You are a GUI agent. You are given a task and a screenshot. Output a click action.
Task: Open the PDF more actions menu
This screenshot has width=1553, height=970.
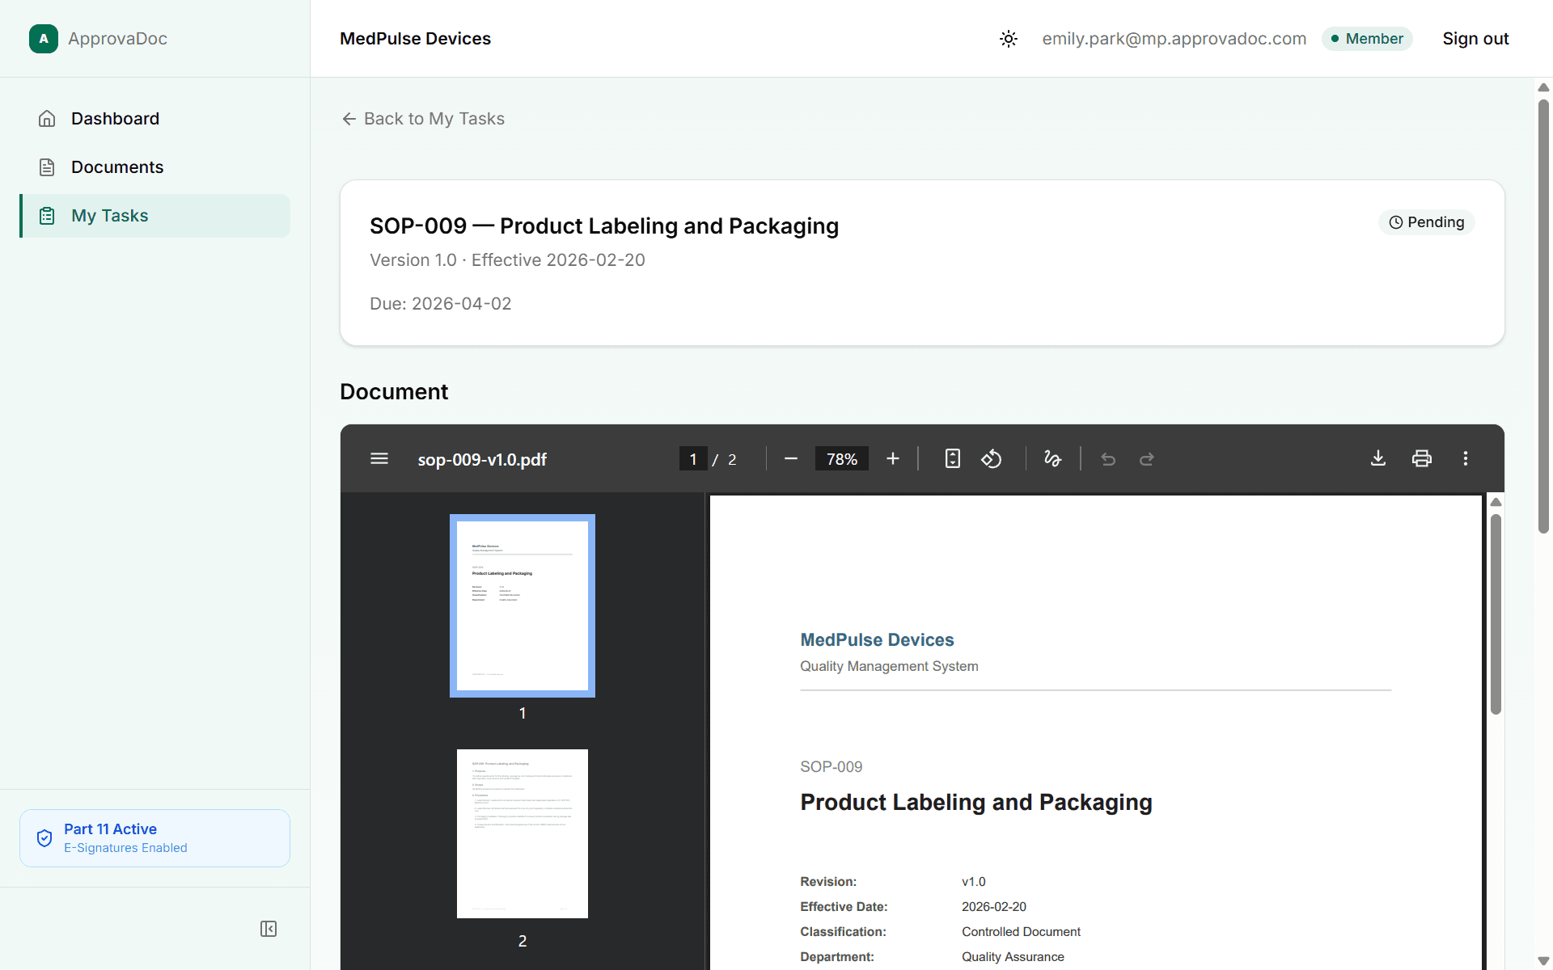pyautogui.click(x=1465, y=459)
